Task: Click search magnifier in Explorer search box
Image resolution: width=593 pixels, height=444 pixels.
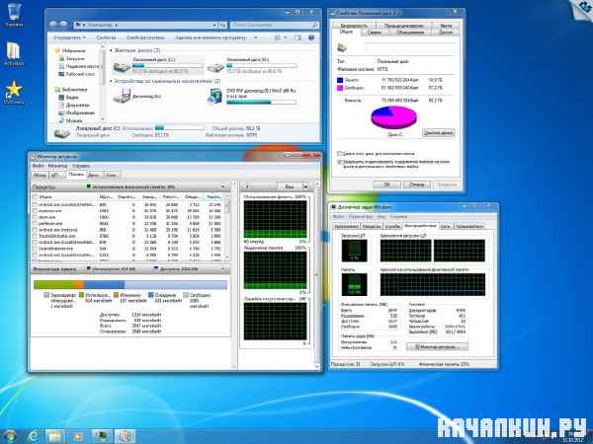Action: tap(314, 25)
